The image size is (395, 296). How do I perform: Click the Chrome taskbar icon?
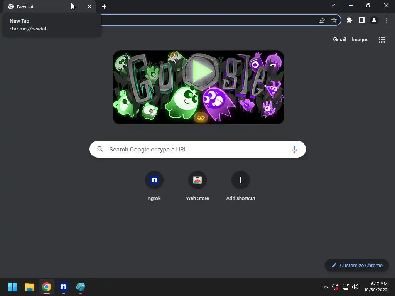47,287
